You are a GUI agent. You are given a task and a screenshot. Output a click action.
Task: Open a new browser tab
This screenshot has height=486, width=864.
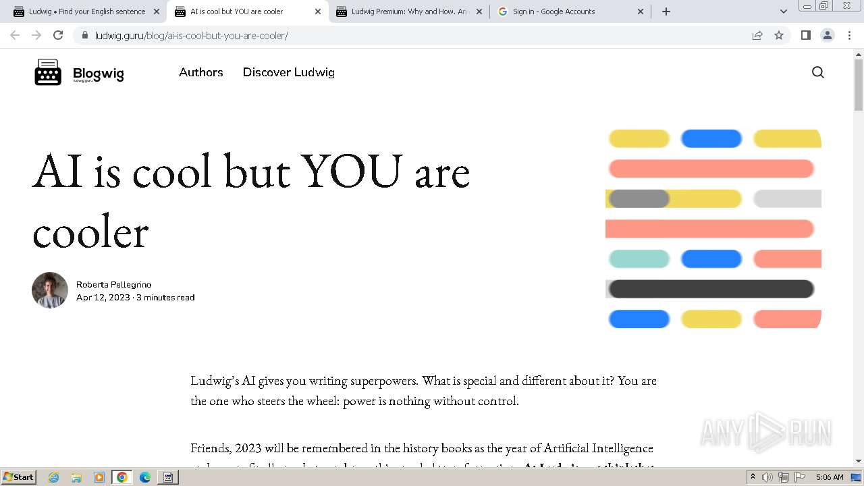(x=666, y=11)
